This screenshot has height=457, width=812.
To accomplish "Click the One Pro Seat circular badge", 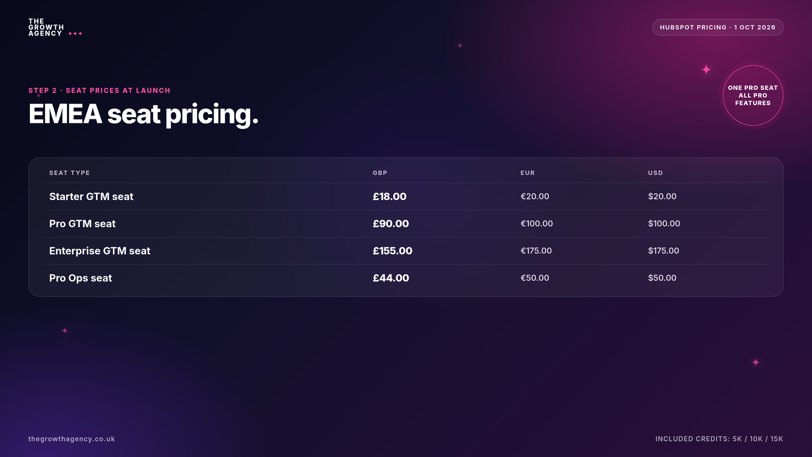I will click(753, 95).
